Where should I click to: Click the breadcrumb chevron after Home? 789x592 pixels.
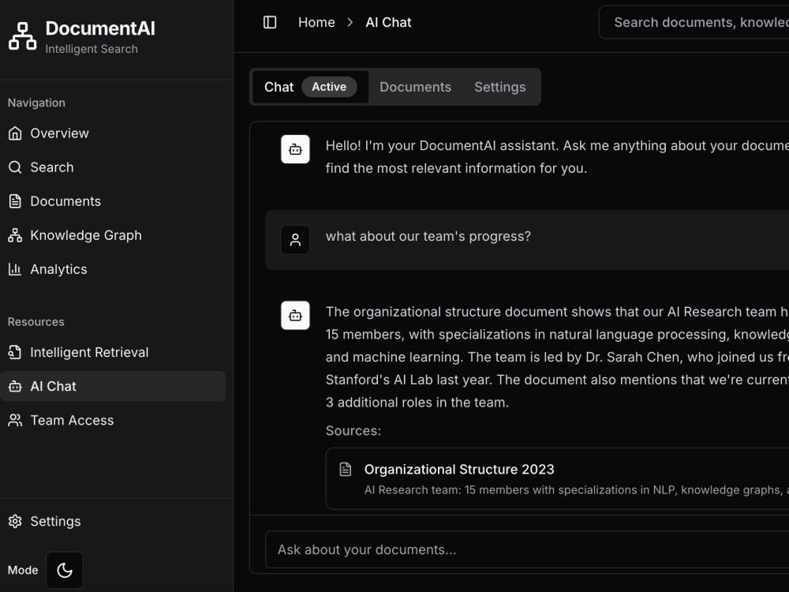[x=350, y=22]
